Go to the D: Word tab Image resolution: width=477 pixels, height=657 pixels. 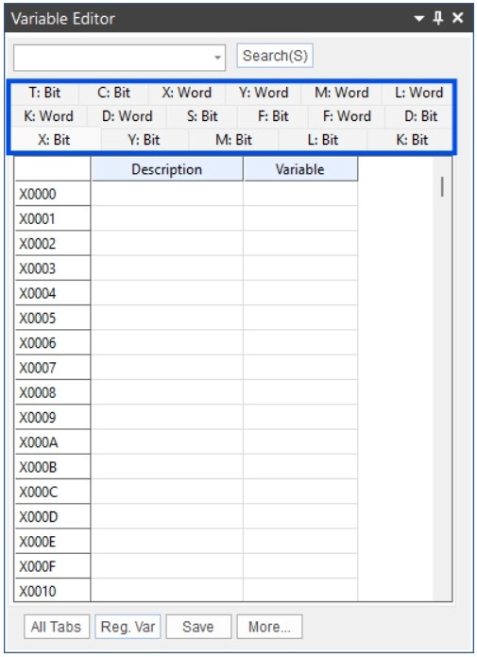127,116
